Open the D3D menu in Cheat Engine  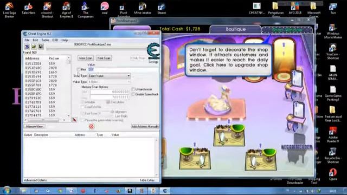pyautogui.click(x=55, y=40)
